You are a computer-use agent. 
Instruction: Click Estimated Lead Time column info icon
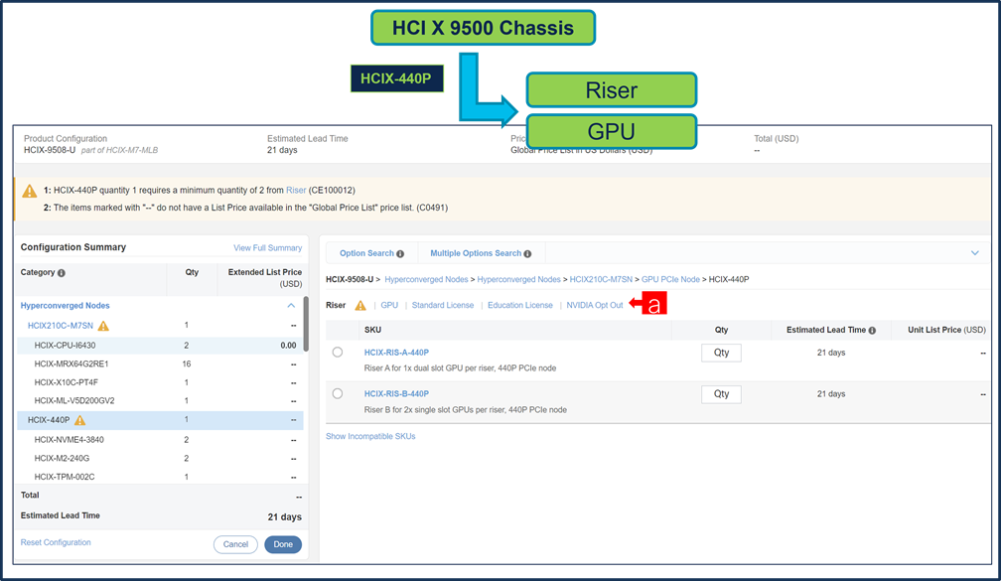[872, 331]
